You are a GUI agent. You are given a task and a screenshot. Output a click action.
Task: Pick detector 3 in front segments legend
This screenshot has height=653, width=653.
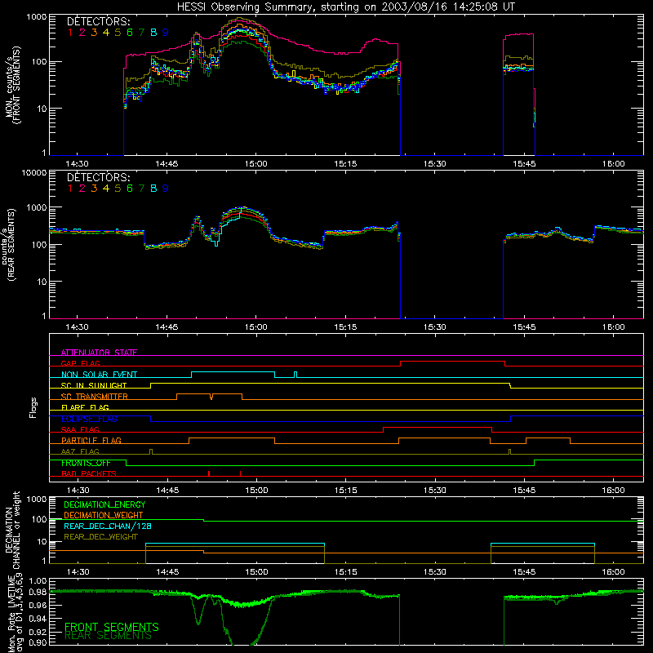(94, 33)
